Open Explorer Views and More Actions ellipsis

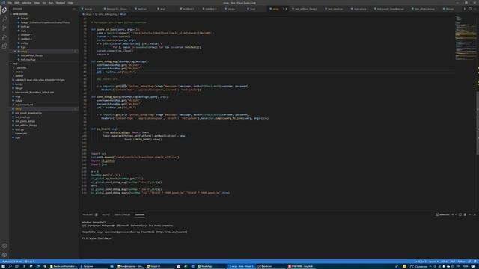(x=74, y=9)
